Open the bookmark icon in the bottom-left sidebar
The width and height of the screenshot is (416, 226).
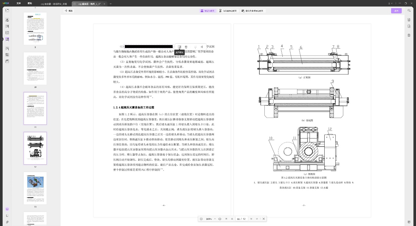(7, 216)
